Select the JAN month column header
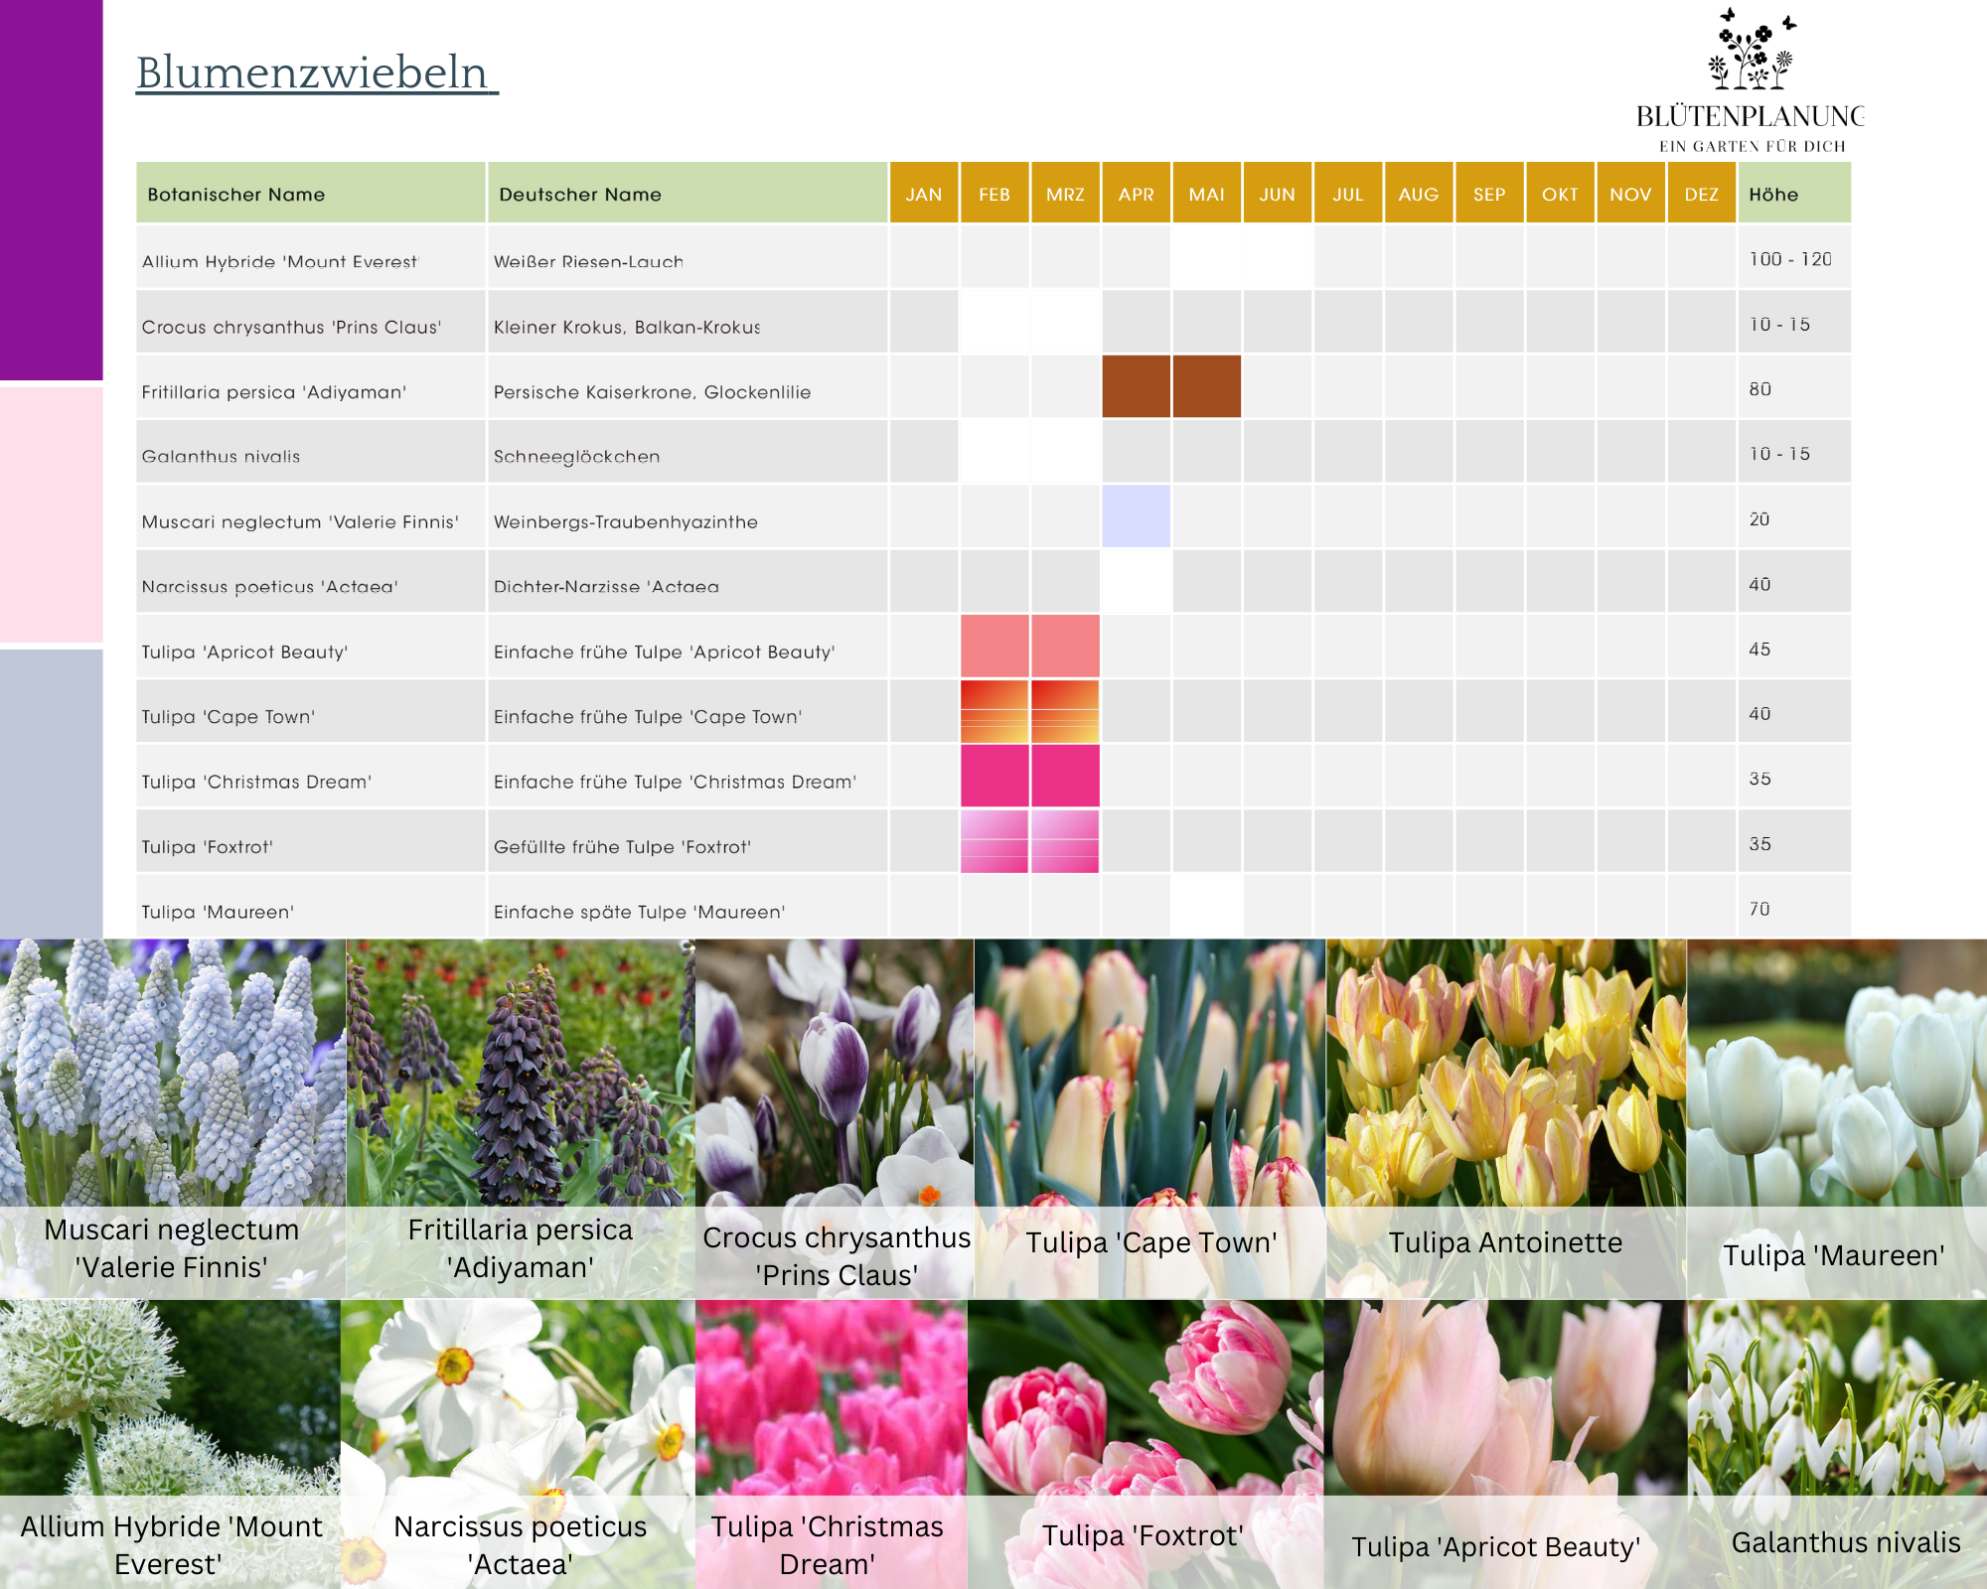Viewport: 1987px width, 1589px height. (x=923, y=194)
